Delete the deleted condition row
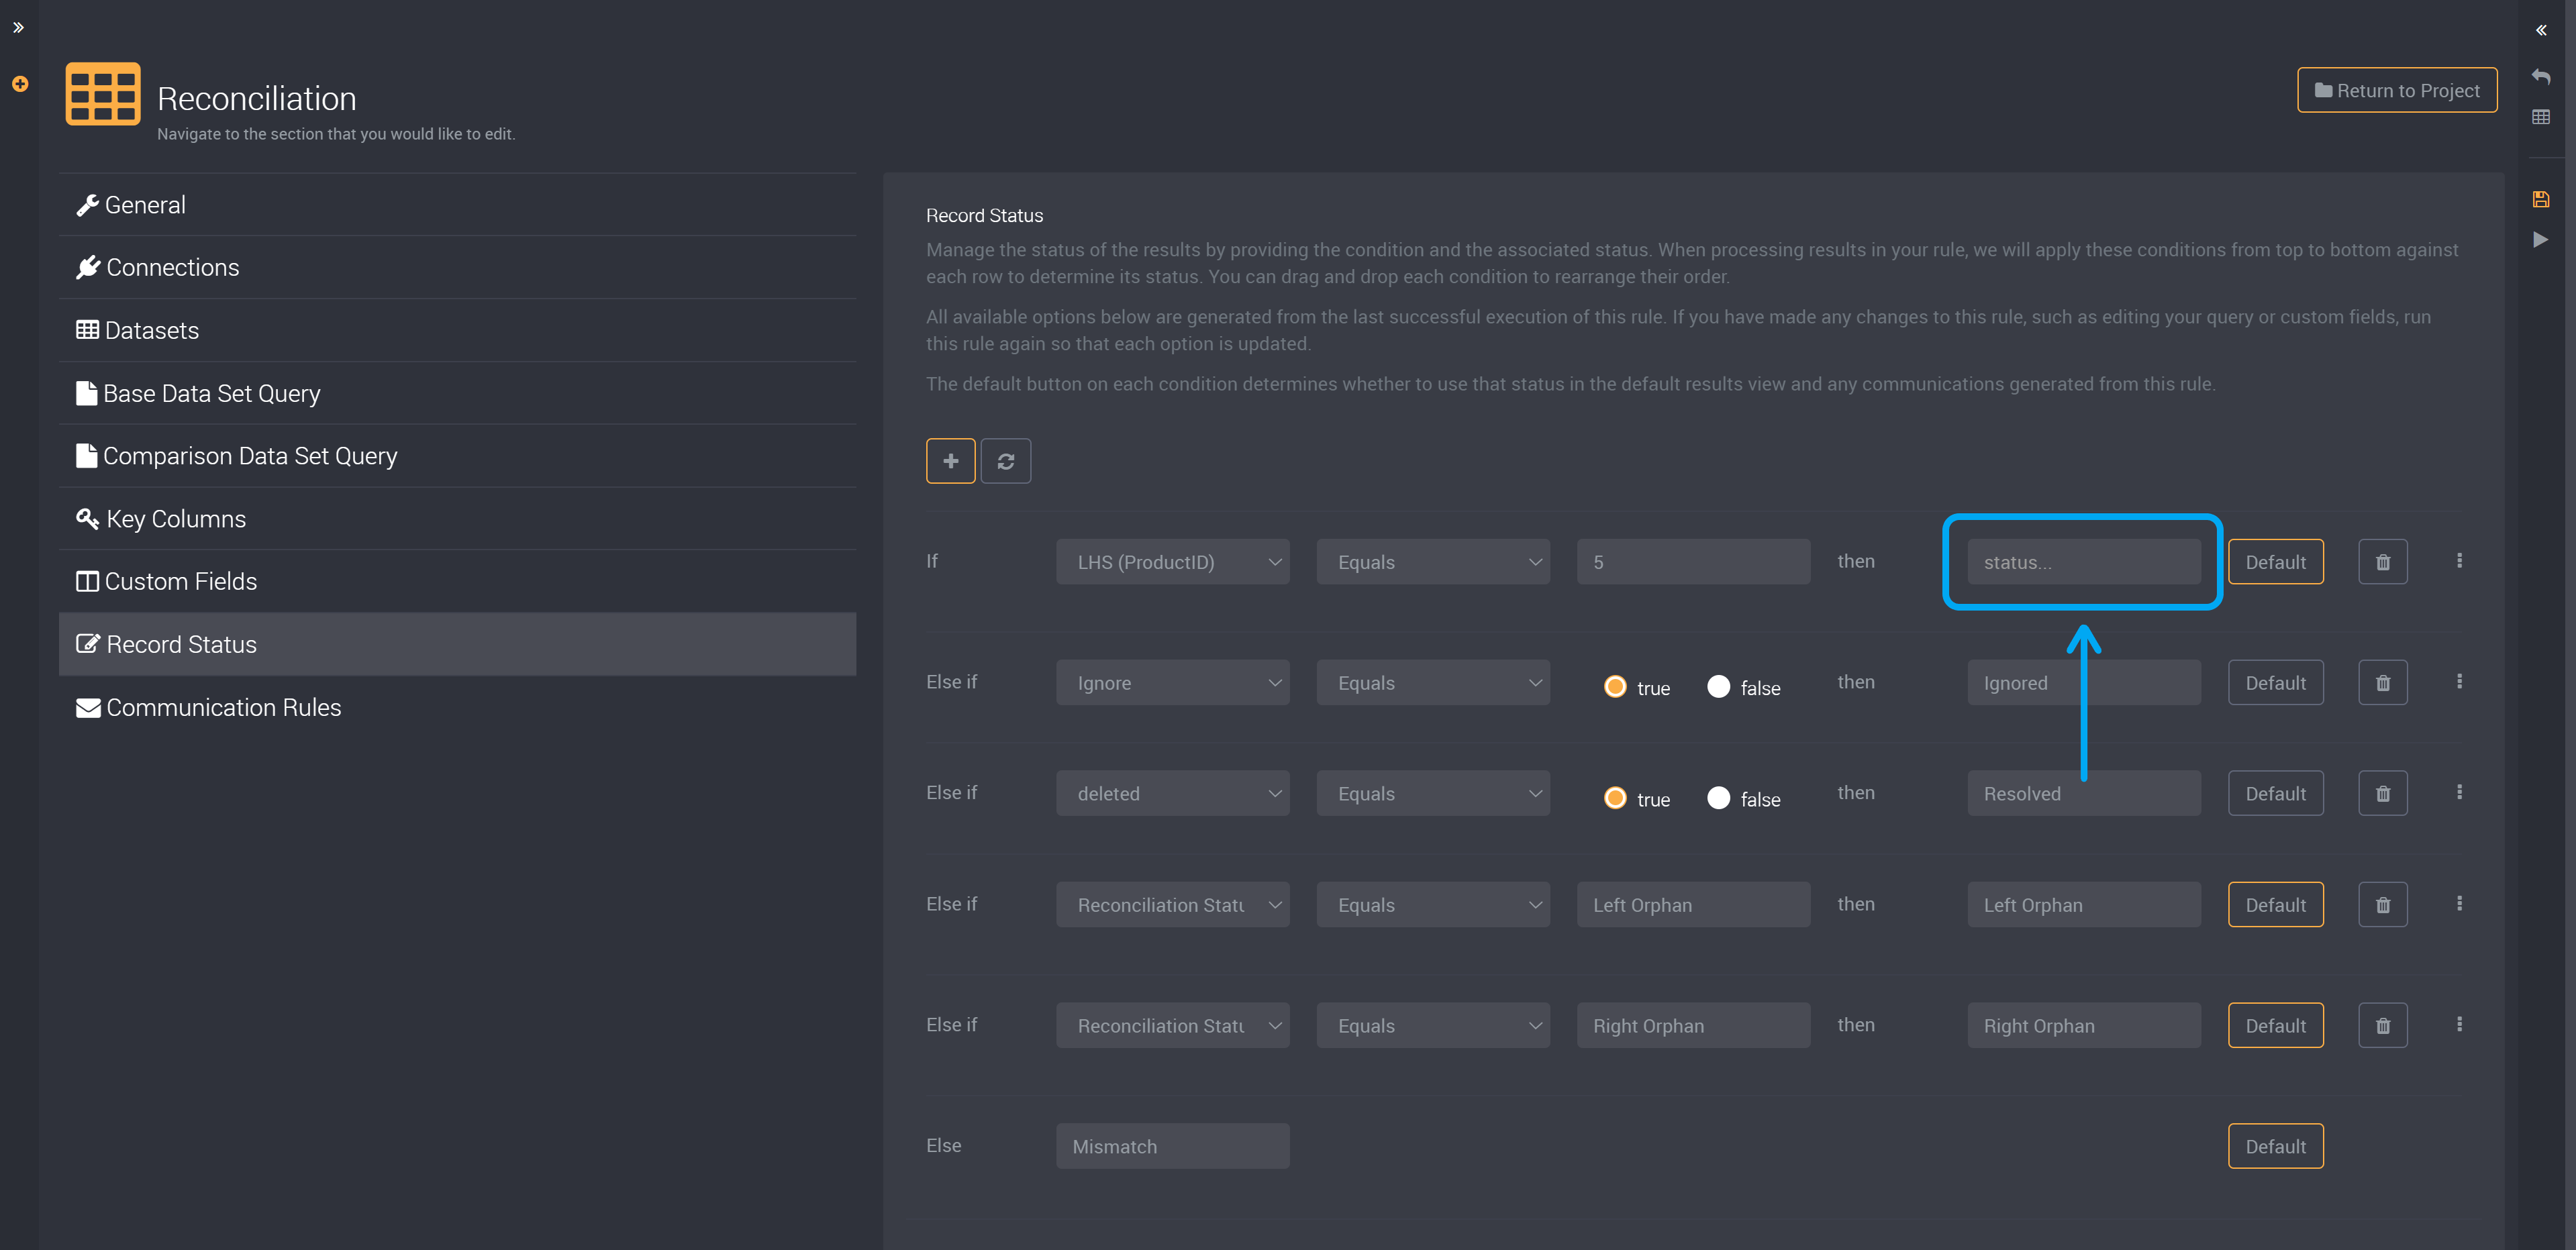Image resolution: width=2576 pixels, height=1250 pixels. (x=2383, y=794)
